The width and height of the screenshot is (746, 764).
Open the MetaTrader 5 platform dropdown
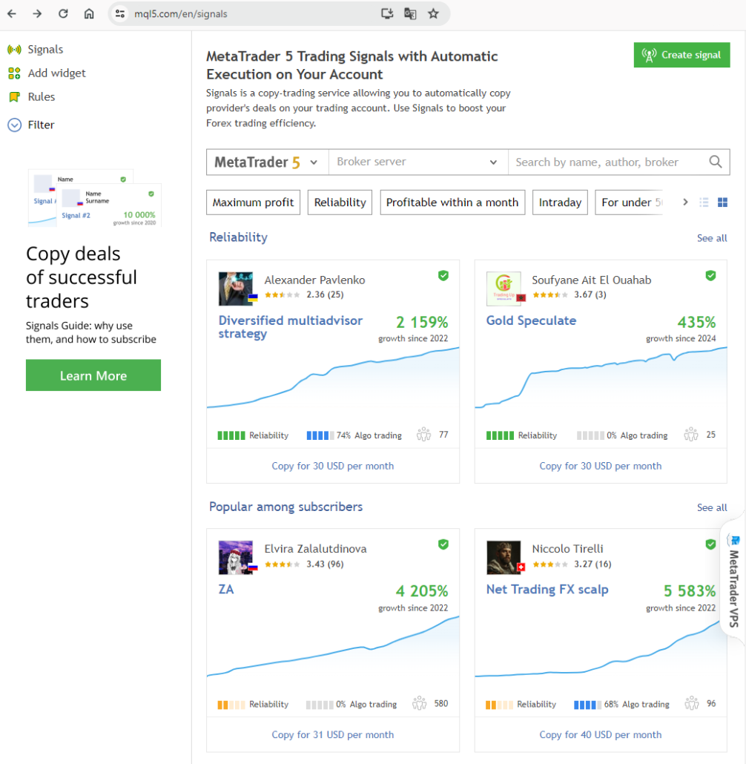point(267,162)
